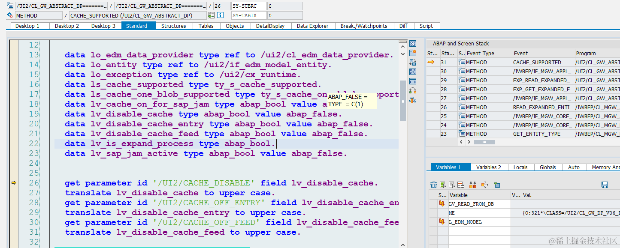
Task: Click the method icon in stack row 28
Action: 462,90
